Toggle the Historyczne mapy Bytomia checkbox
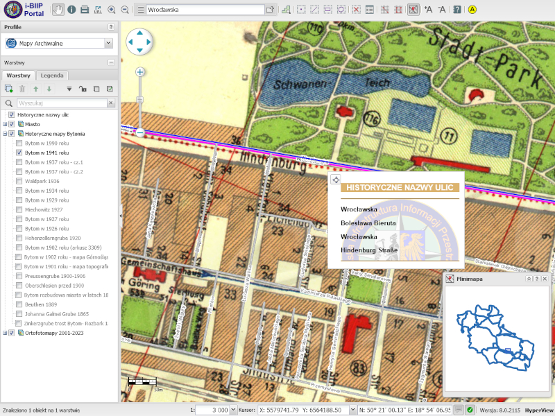This screenshot has width=555, height=416. coord(12,134)
